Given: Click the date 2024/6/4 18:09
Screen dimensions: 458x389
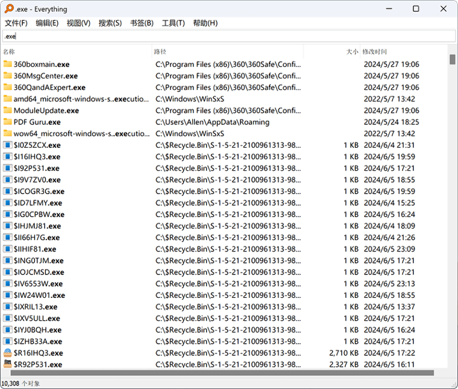Looking at the screenshot, I should 389,226.
